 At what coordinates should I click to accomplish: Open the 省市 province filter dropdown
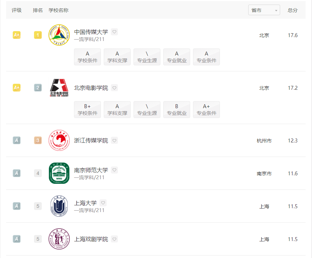pos(264,10)
